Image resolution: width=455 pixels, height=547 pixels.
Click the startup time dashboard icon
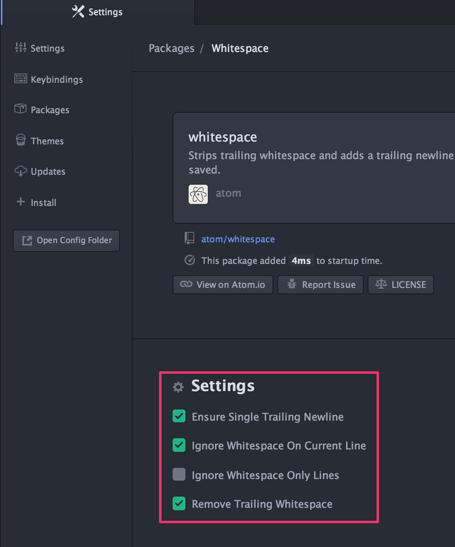click(x=190, y=260)
